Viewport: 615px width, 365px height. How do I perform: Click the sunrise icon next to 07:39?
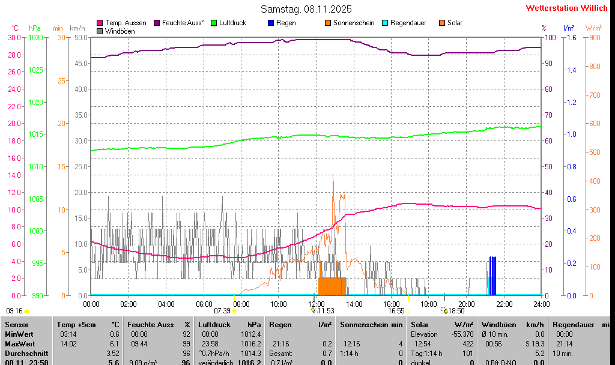tap(234, 311)
